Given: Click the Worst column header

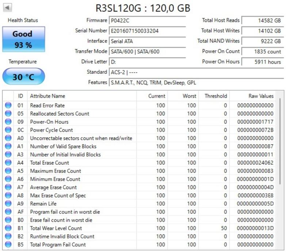Looking at the screenshot, I should (183, 96).
